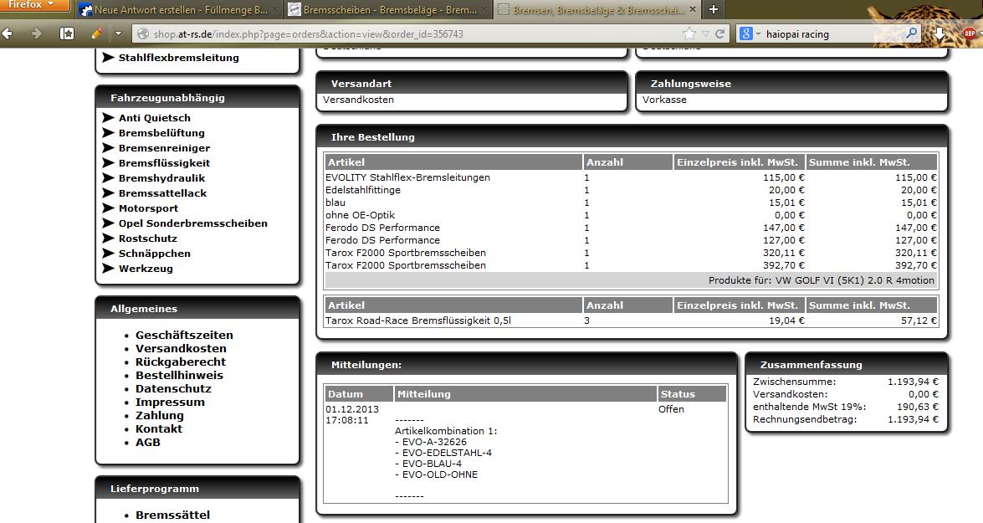Open the Bremsflüssigkeit category link
The width and height of the screenshot is (983, 523).
tap(164, 163)
